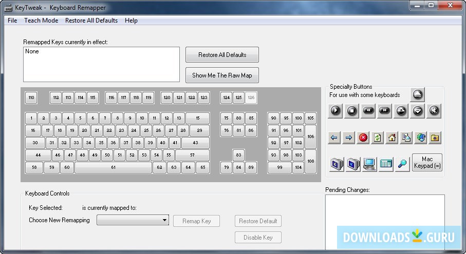Screen dimensions: 466x254
Task: Click the Stop media specialty button
Action: tap(351, 111)
